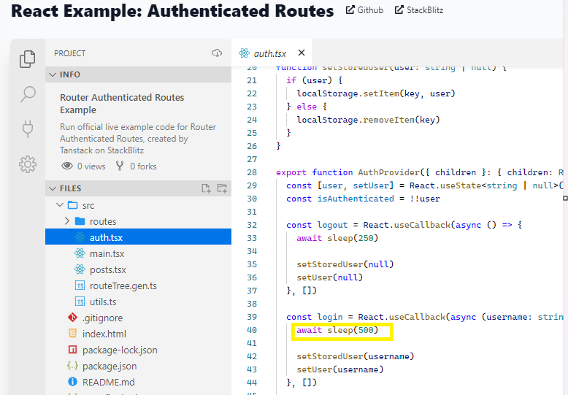The height and width of the screenshot is (395, 568).
Task: Click the AuthProvider function name
Action: pos(388,172)
